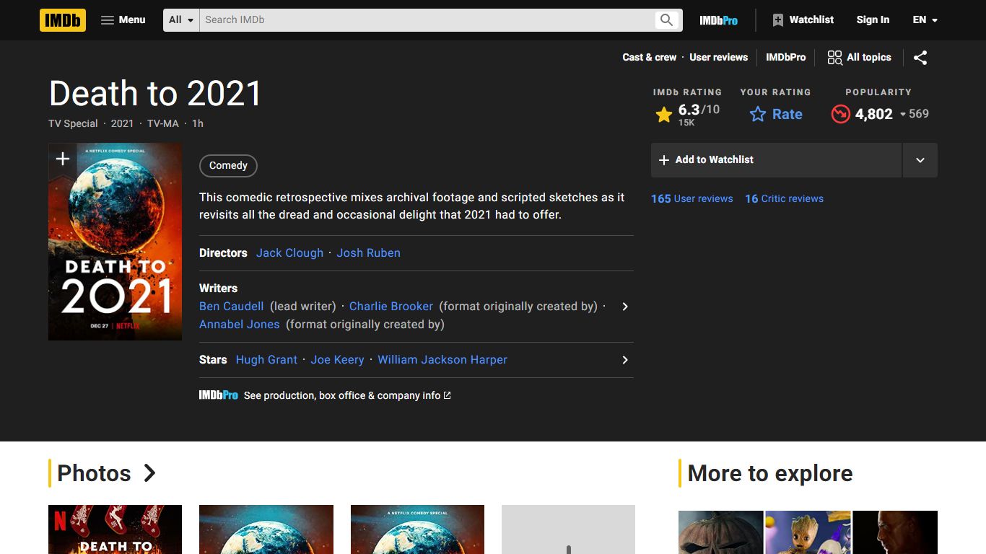Open the IMDbPro link beside User reviews

tap(785, 58)
